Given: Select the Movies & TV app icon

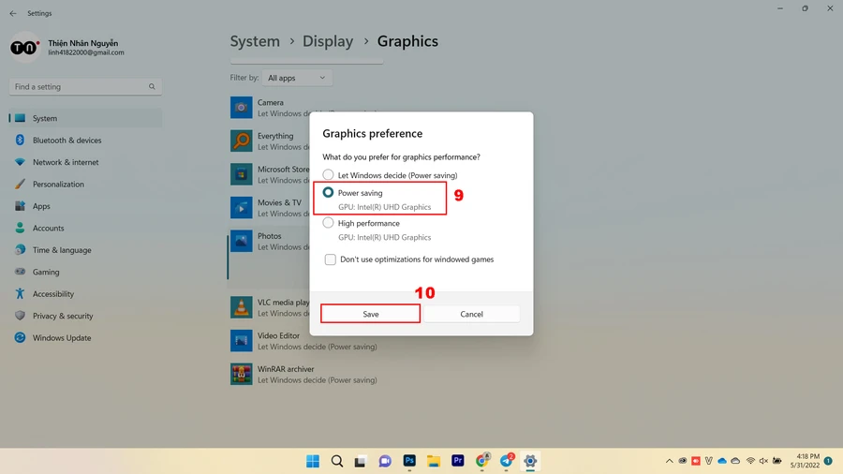Looking at the screenshot, I should [x=242, y=207].
